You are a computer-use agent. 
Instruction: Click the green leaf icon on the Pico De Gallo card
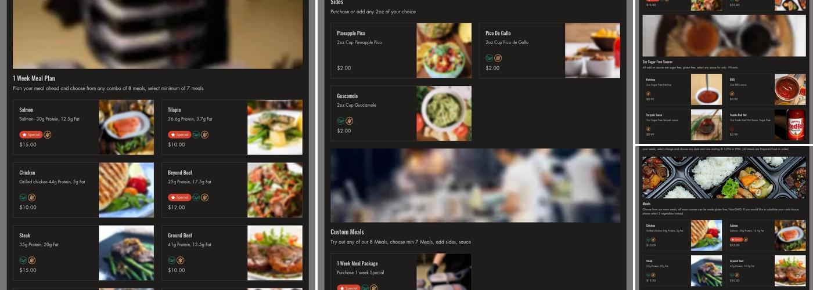click(490, 58)
